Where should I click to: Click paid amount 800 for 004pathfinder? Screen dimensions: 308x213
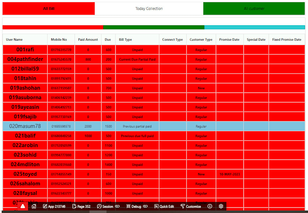(x=88, y=59)
